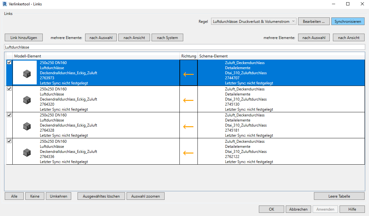Click the direction arrow for element 2764336
Image resolution: width=369 pixels, height=216 pixels.
[188, 153]
